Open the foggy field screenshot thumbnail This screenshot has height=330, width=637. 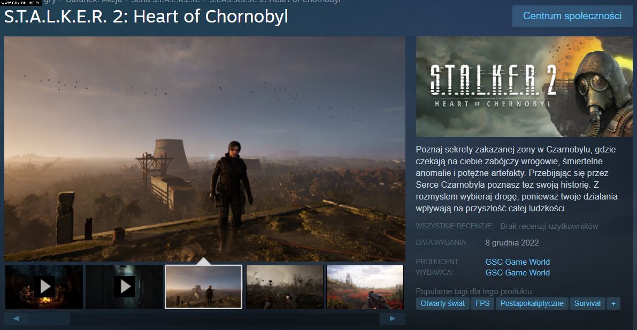tap(285, 287)
